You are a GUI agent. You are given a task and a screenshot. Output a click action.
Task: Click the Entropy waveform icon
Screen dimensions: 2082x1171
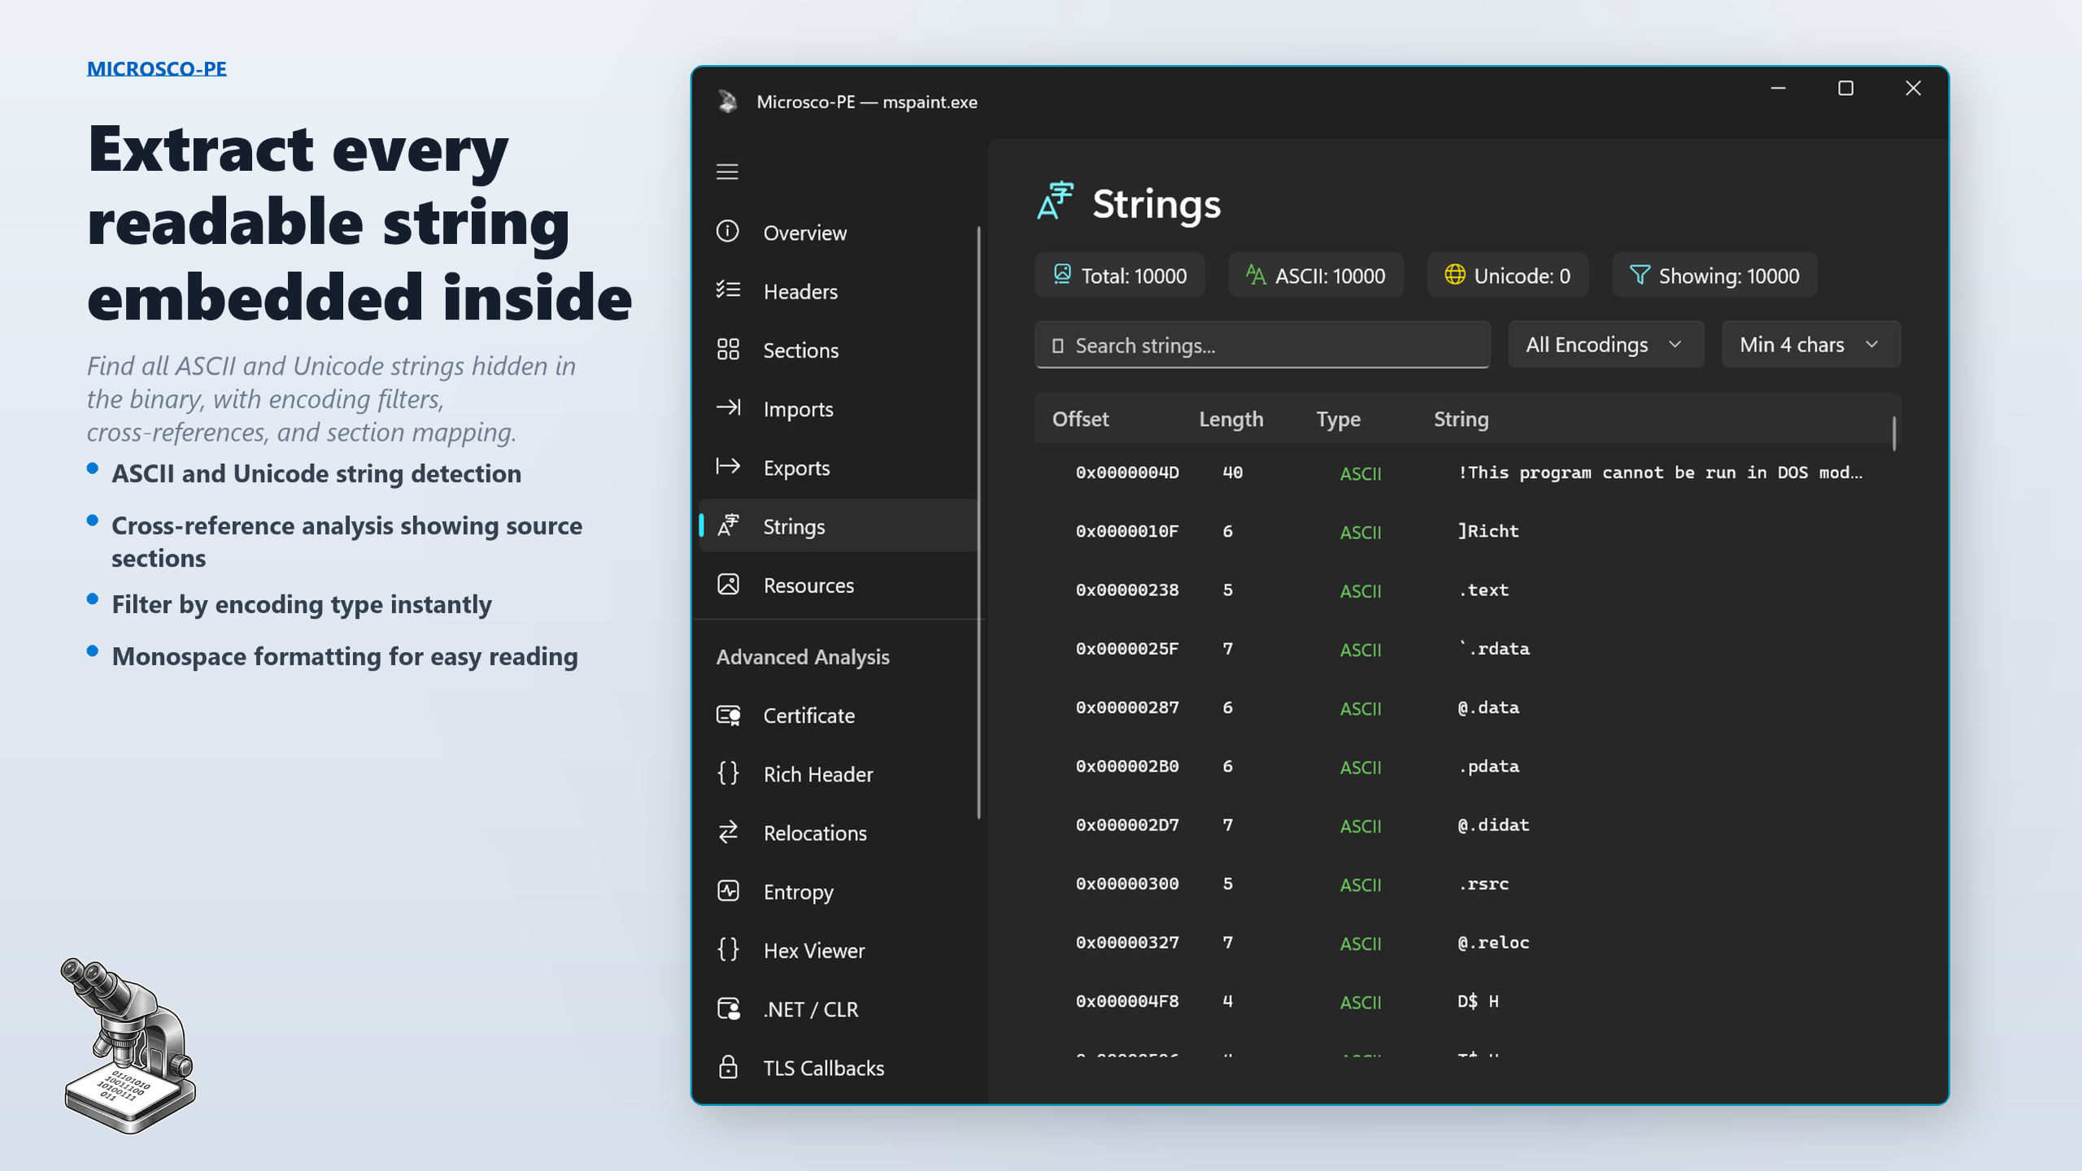(x=728, y=891)
